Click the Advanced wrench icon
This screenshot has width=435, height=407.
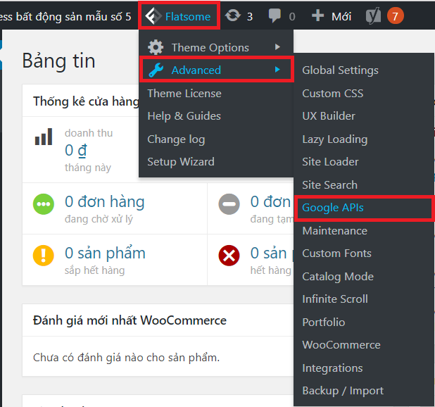(x=156, y=70)
